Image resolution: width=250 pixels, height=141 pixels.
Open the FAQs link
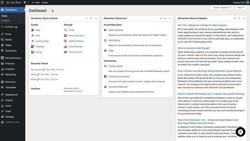pyautogui.click(x=111, y=51)
